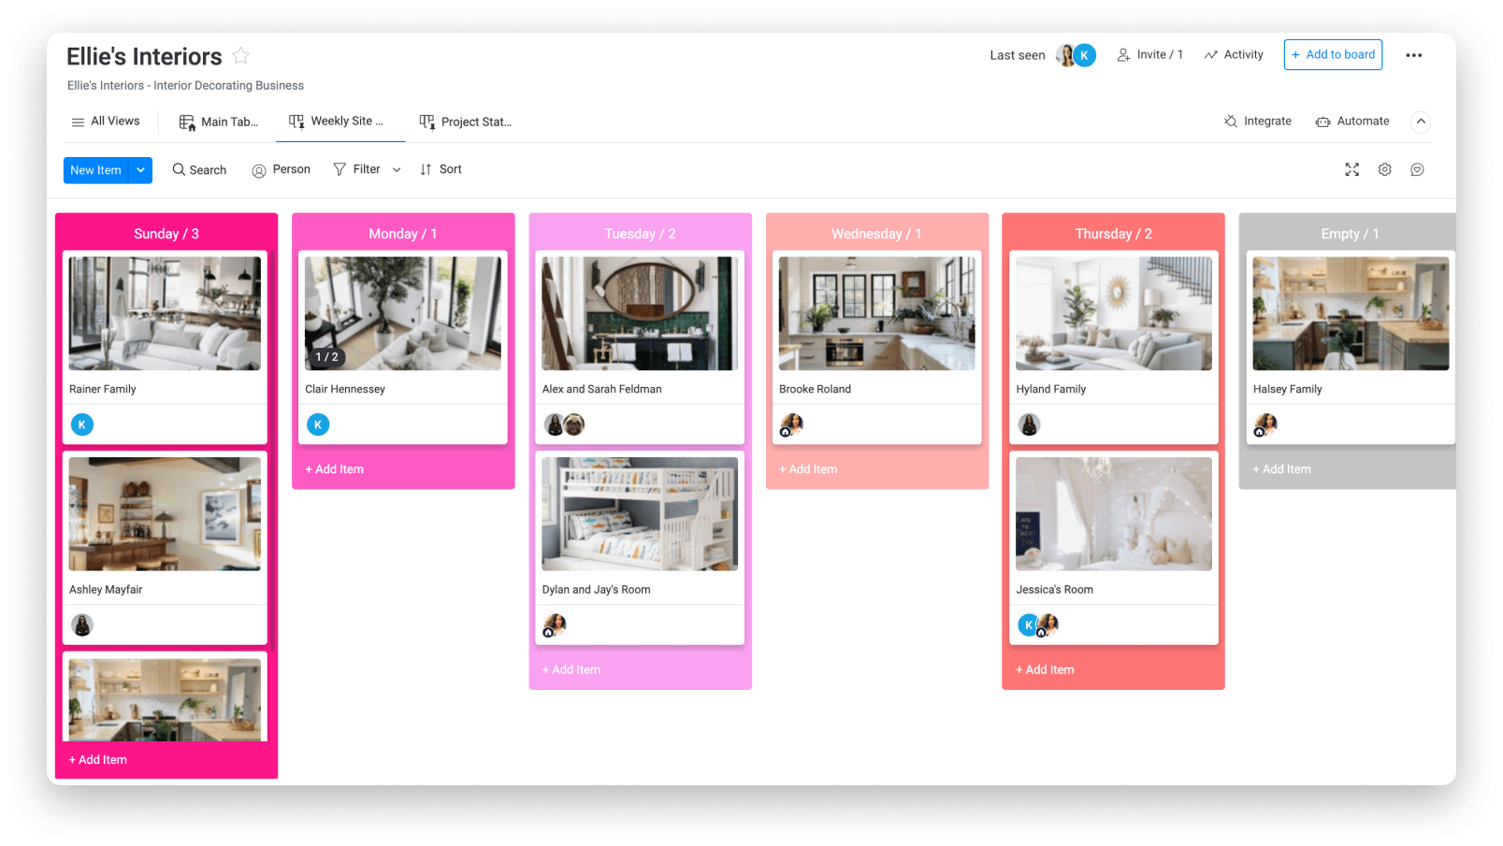Add item to the Thursday column
The width and height of the screenshot is (1503, 846).
click(1045, 670)
